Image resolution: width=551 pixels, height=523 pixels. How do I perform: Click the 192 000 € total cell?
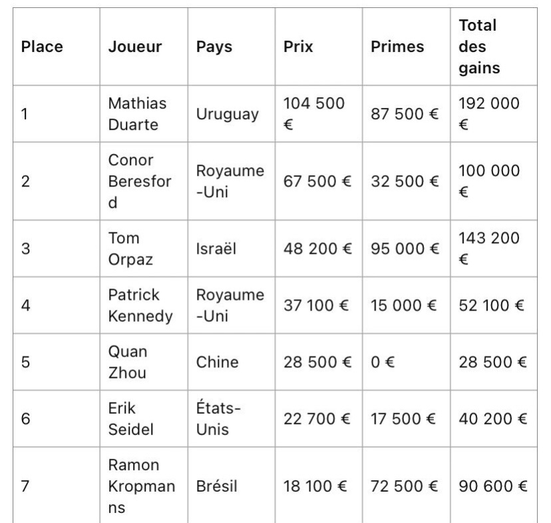tap(489, 114)
